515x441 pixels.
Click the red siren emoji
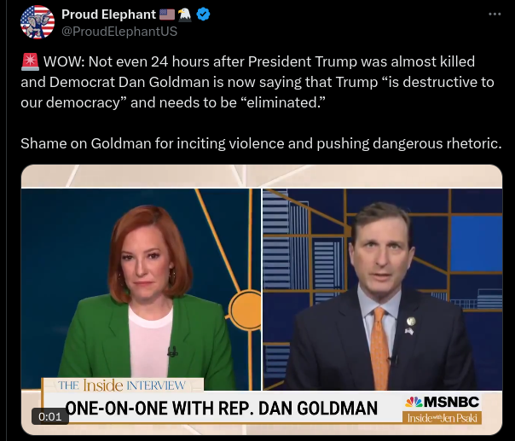click(30, 61)
